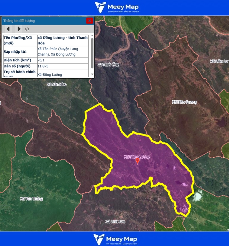Click the 1/1 page indicator
229x246 pixels.
click(27, 29)
